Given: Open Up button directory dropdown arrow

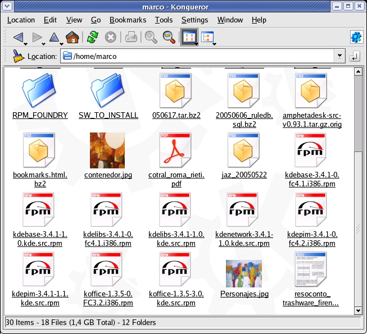Looking at the screenshot, I should click(x=61, y=43).
